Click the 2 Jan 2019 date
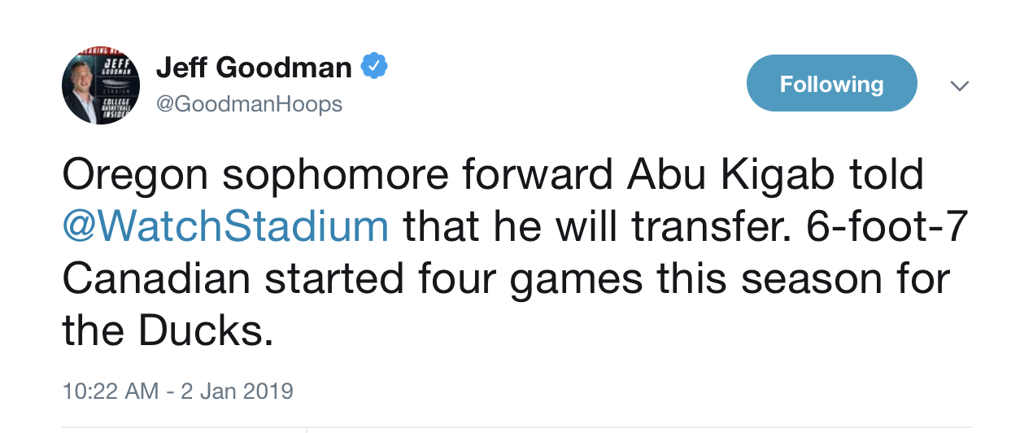 click(238, 391)
